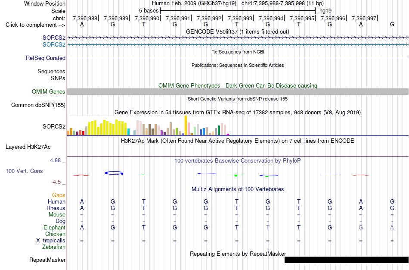
Task: Click the light blue SORCS2 transcript label
Action: point(54,45)
